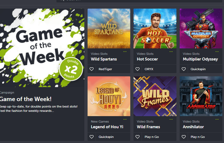The image size is (224, 143).
Task: Open three-dot menu on Wild Spartans card
Action: click(x=125, y=52)
